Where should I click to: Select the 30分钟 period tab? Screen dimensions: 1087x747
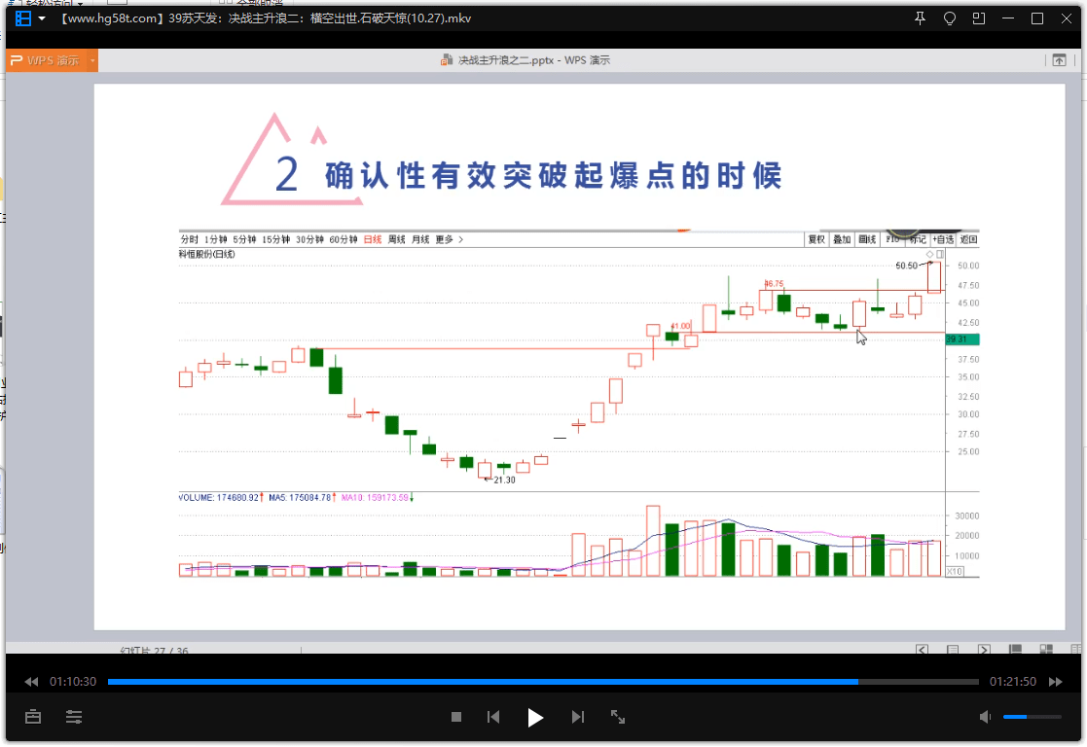tap(309, 240)
